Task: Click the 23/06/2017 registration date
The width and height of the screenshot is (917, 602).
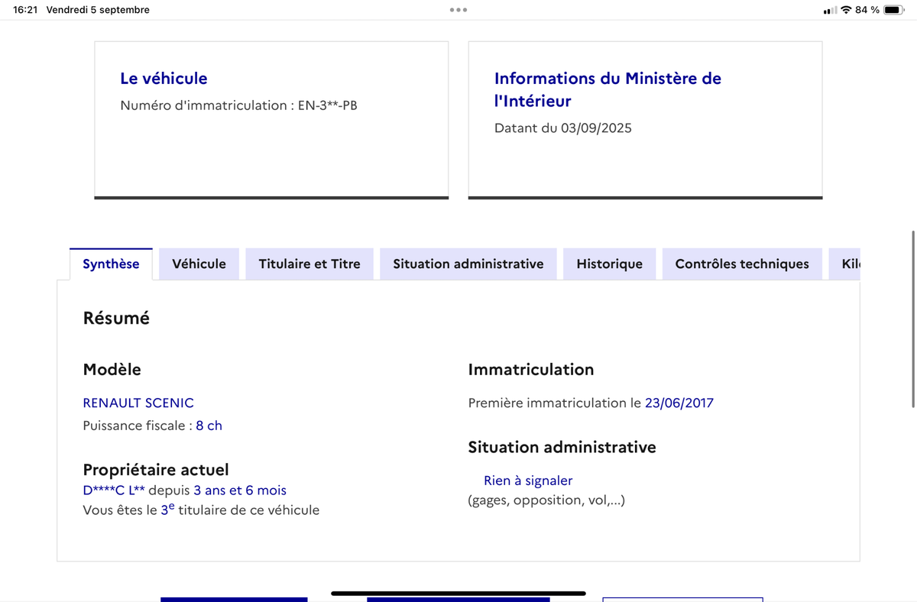Action: [679, 403]
